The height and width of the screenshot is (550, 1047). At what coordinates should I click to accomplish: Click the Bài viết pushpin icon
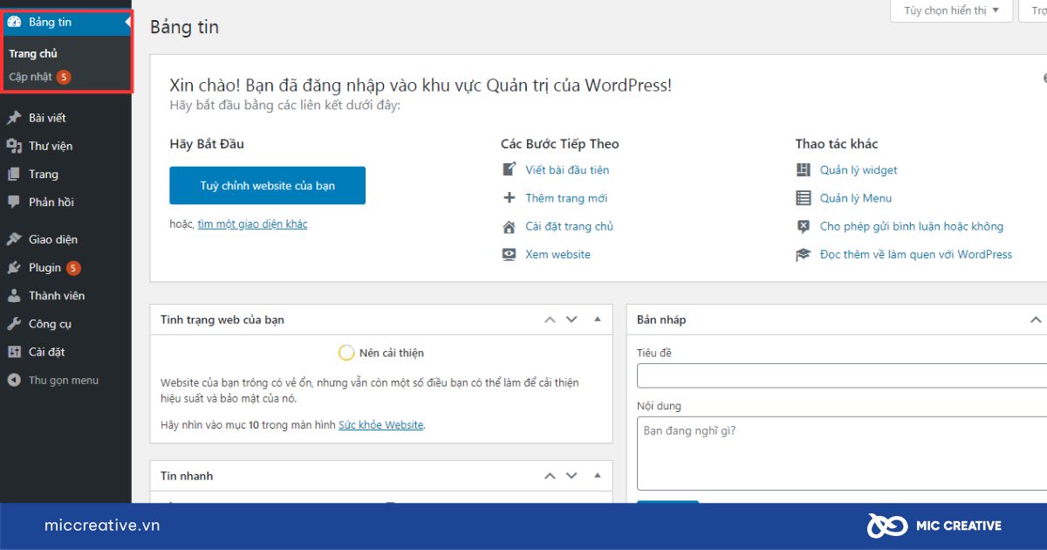click(14, 118)
